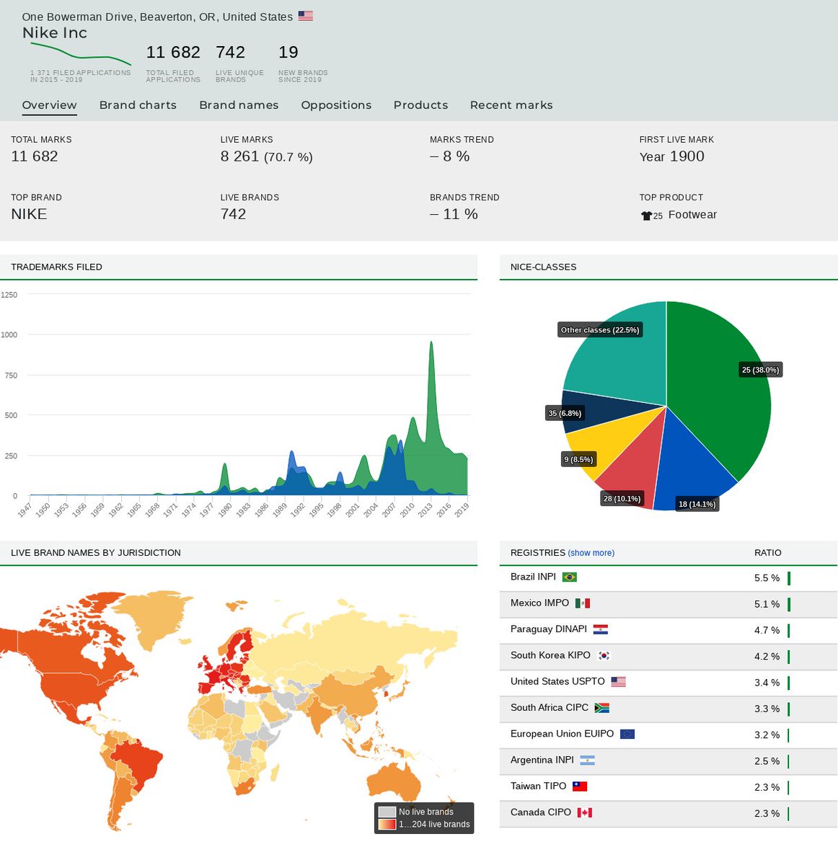
Task: Click the Argentina flag icon
Action: click(587, 760)
